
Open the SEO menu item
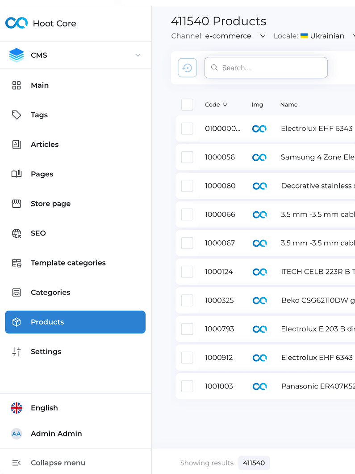point(75,233)
